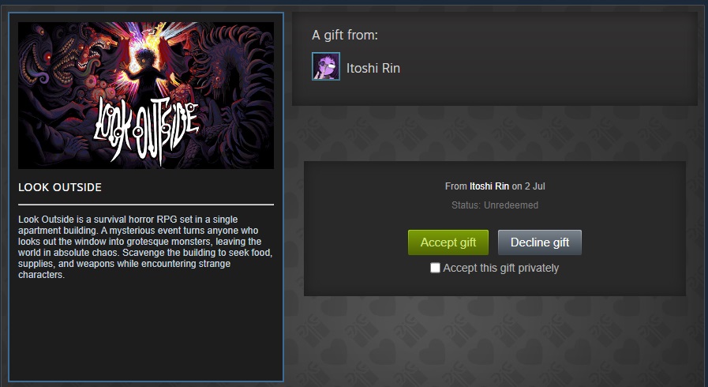Open the Itoshi Rin name beside the avatar

(x=373, y=68)
